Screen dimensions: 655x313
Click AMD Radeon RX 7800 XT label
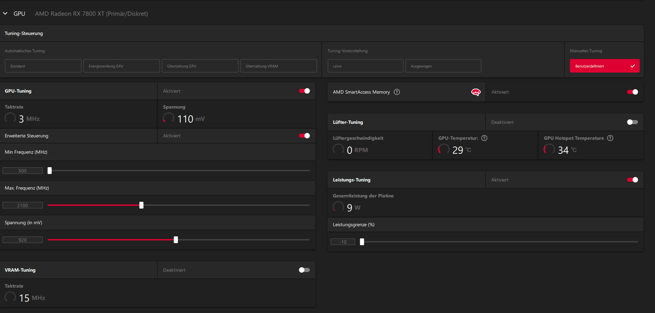91,14
